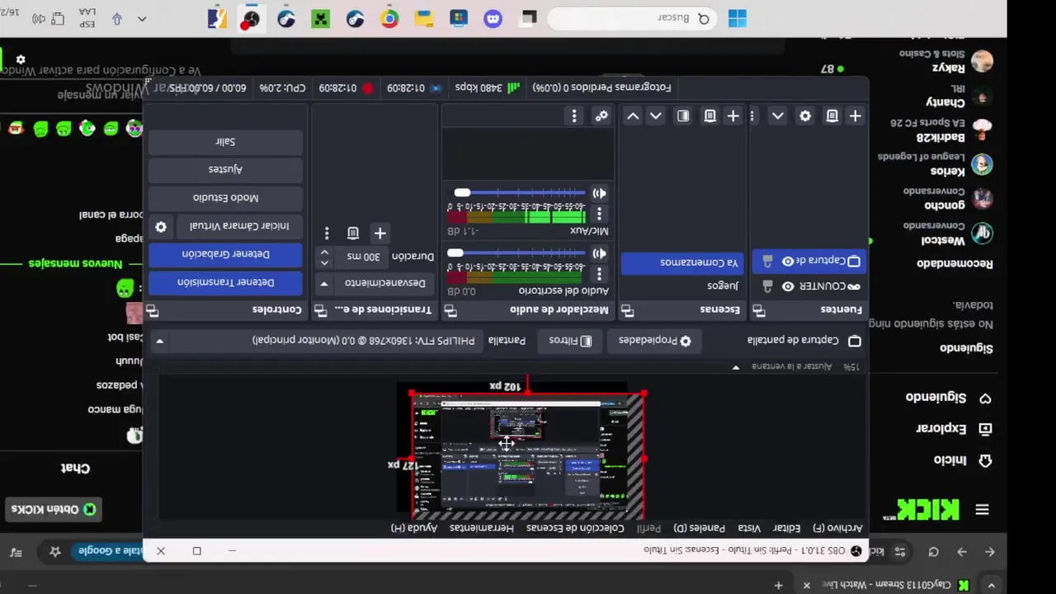Open Mic/Aux channel options menu
Image resolution: width=1056 pixels, height=594 pixels.
point(600,214)
